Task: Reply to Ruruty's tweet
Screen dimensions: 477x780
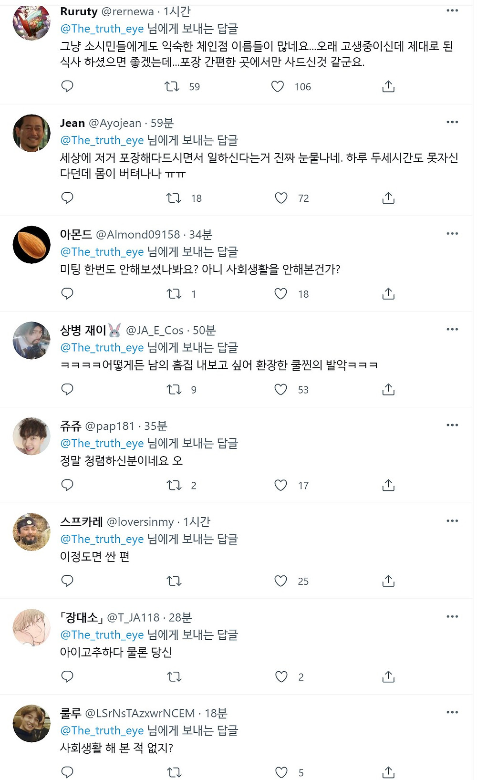Action: 67,86
